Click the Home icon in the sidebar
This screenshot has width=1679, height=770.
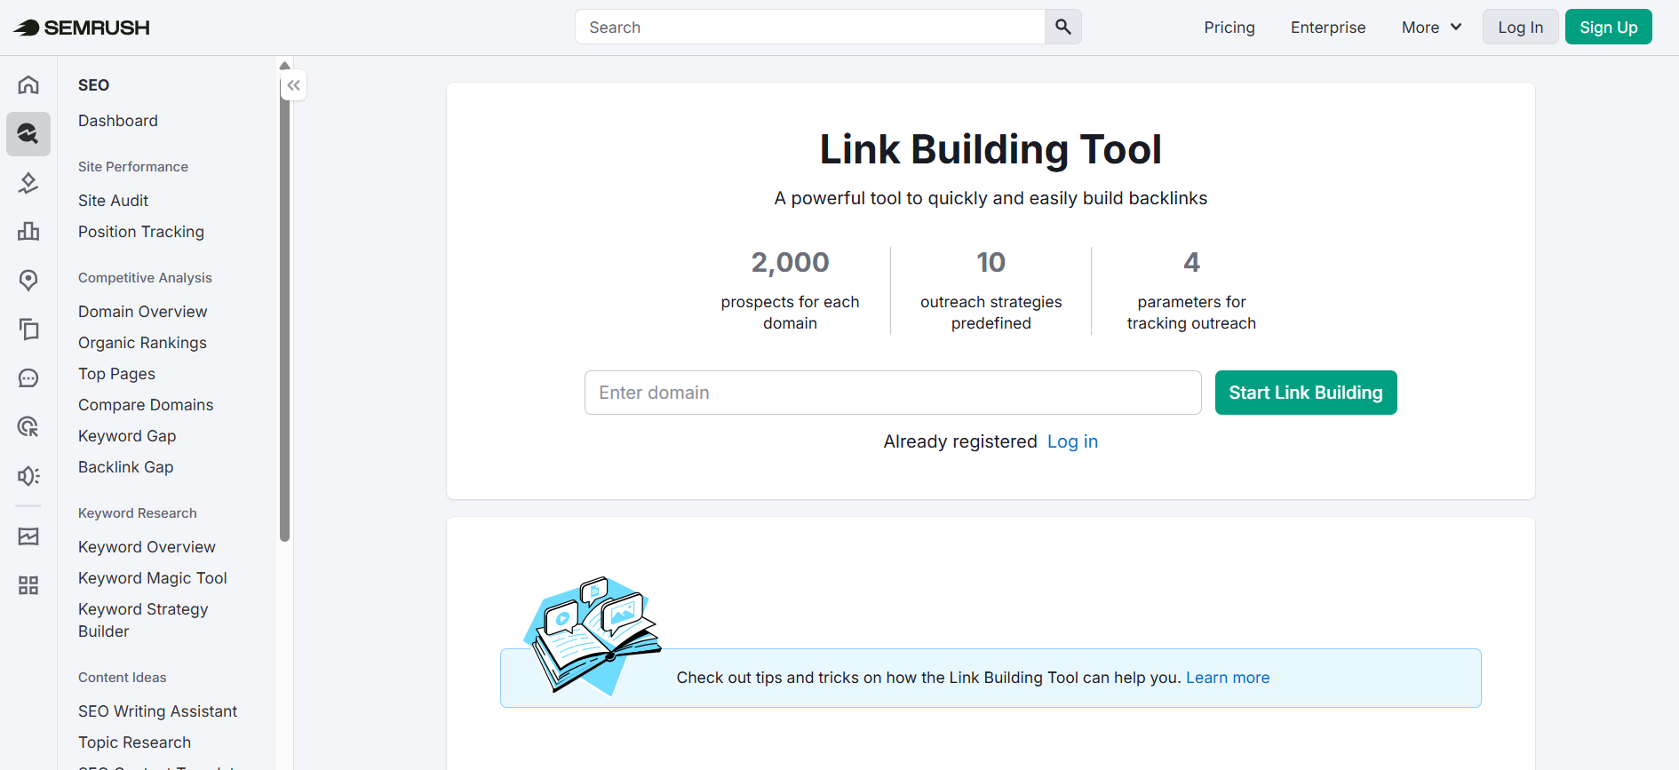[28, 84]
